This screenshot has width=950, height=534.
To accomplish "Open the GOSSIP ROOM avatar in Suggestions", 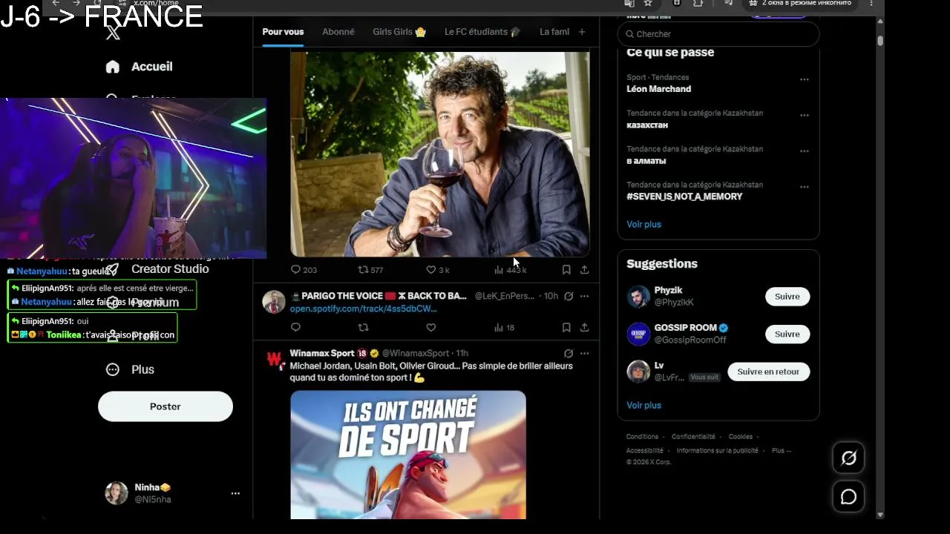I will pyautogui.click(x=638, y=334).
